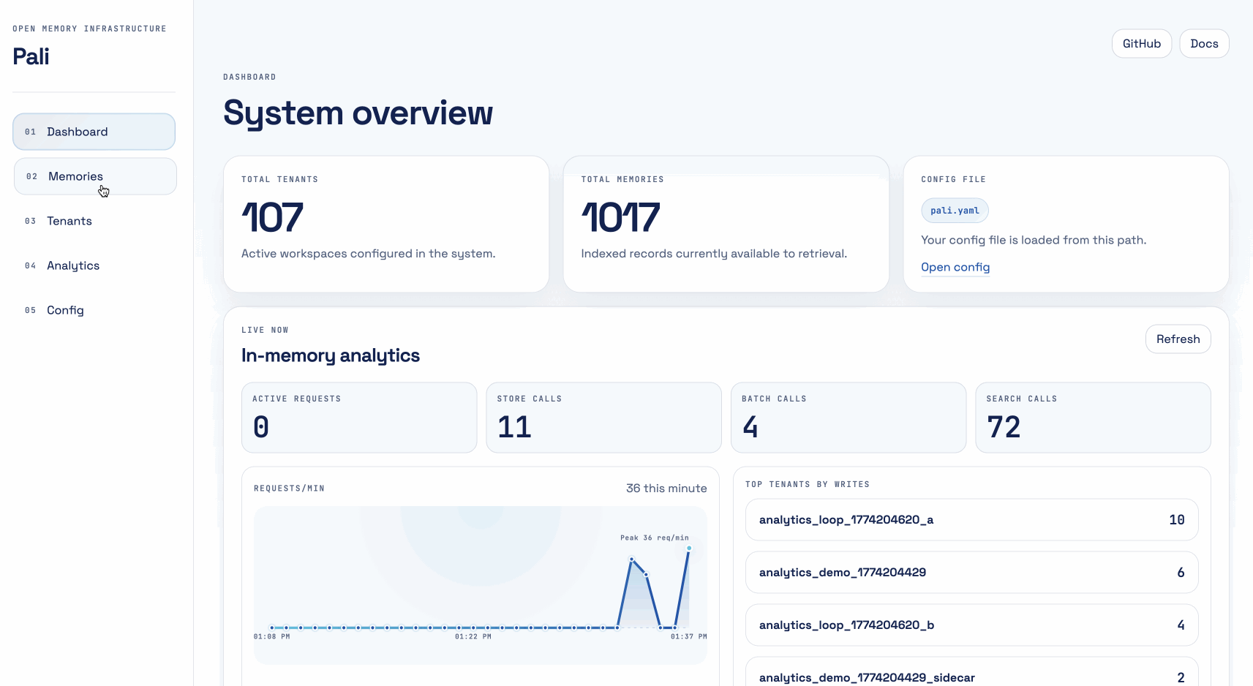Open the Docs page
Screen dimensions: 1253x686
1204,43
